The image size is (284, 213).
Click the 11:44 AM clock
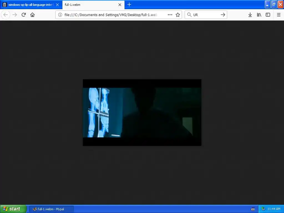(274, 209)
